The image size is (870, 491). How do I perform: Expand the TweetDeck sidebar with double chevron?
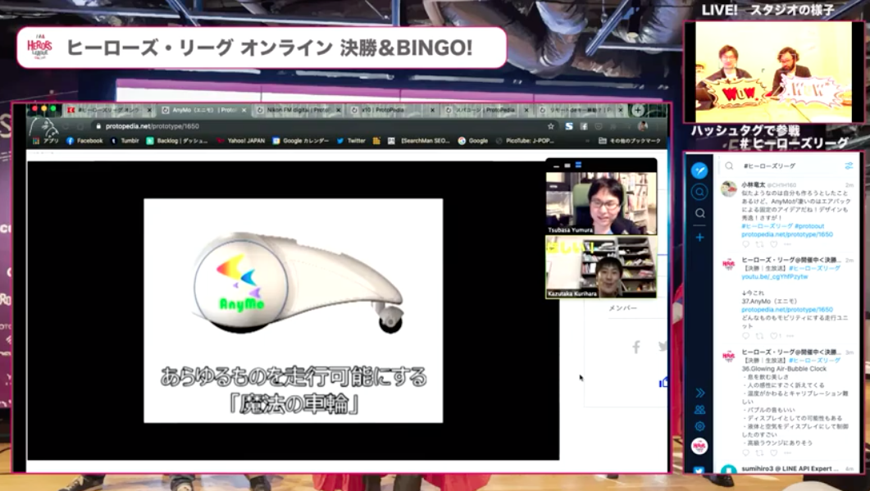(x=699, y=393)
